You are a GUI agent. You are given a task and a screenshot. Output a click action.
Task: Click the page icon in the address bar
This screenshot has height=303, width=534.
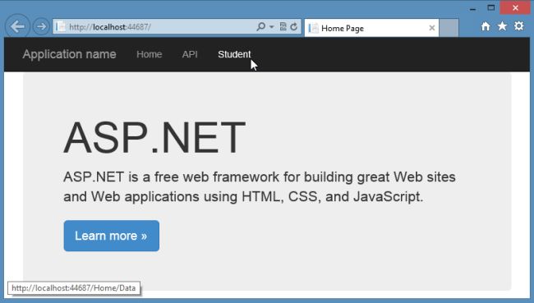pyautogui.click(x=61, y=26)
